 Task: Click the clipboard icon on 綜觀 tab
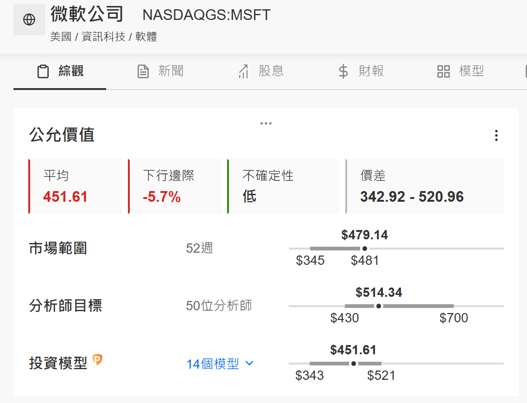coord(43,71)
